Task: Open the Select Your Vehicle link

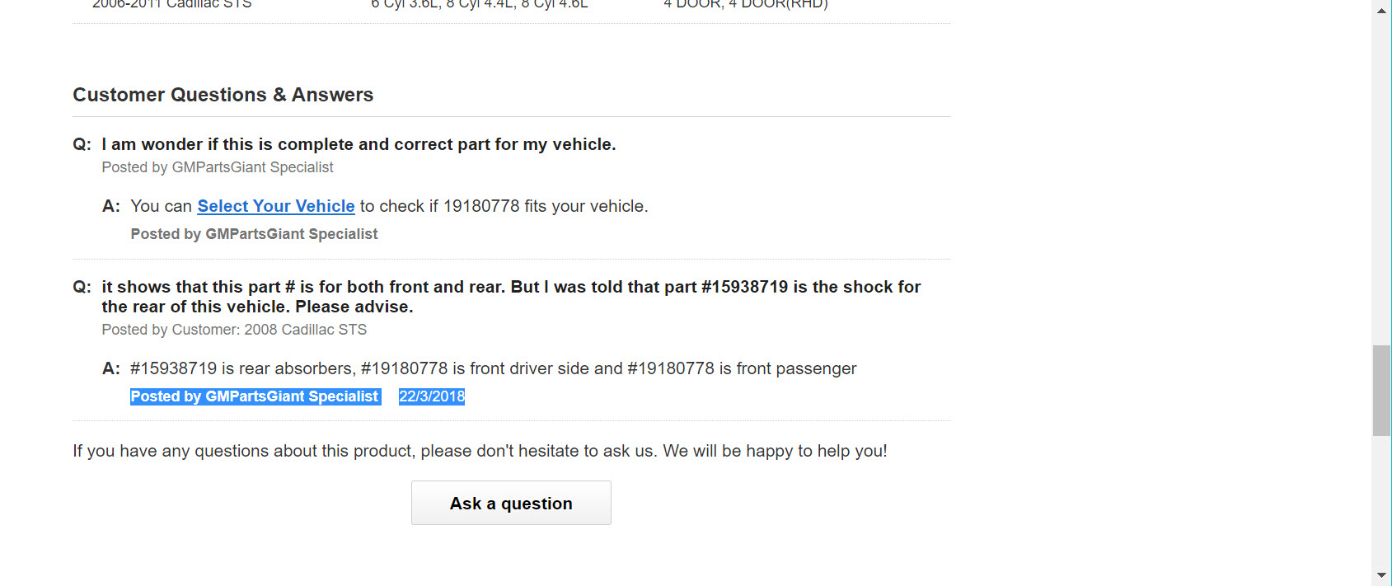Action: (276, 206)
